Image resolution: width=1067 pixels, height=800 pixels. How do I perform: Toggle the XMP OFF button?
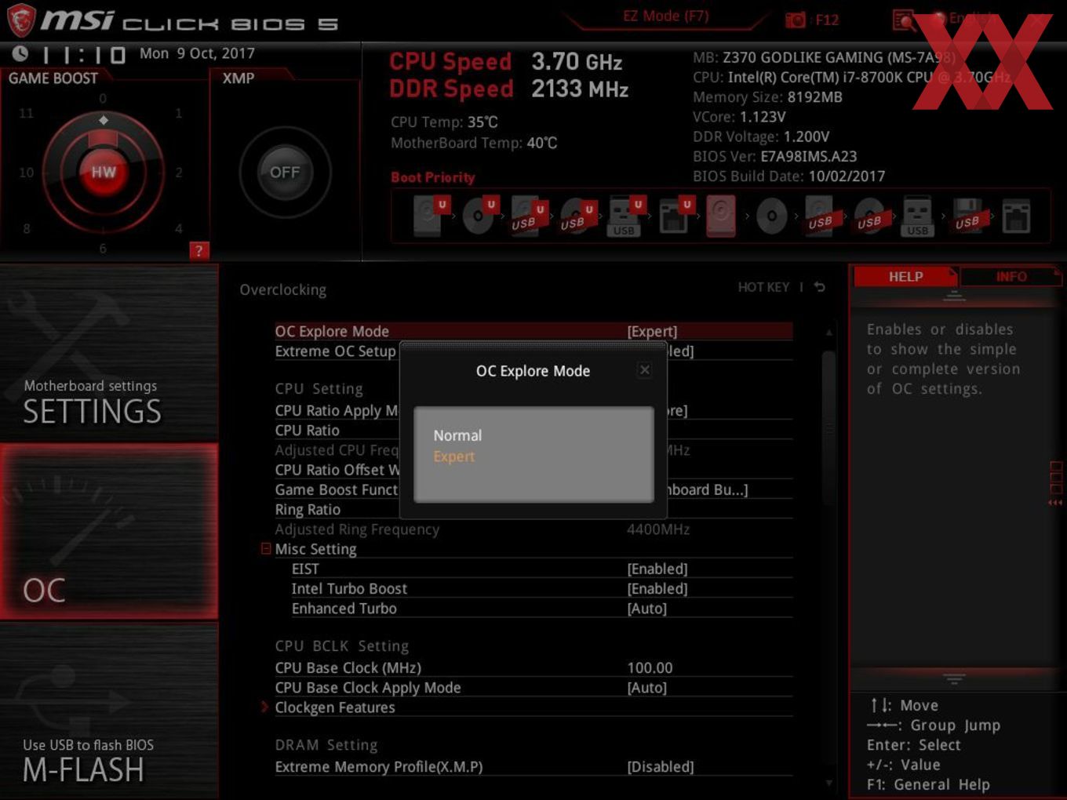[285, 172]
